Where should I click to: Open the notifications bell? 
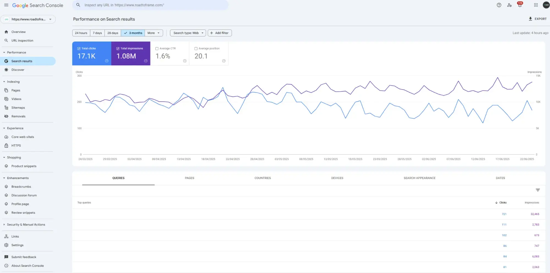pyautogui.click(x=519, y=5)
